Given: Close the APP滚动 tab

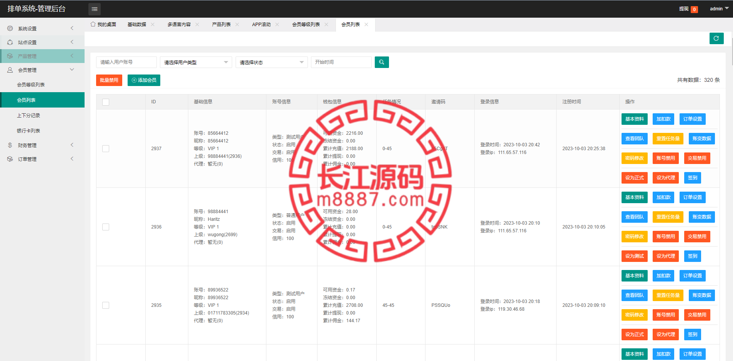Looking at the screenshot, I should coord(277,24).
